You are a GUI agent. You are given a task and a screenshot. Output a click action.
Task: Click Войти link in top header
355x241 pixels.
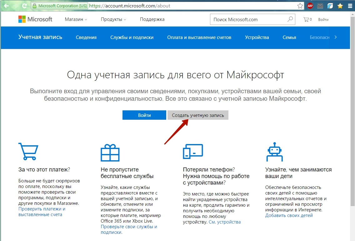(323, 20)
